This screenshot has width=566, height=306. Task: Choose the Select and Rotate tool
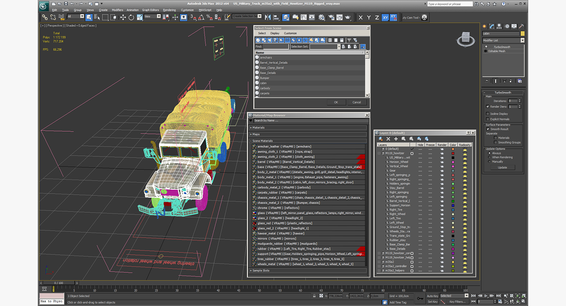[x=131, y=17]
